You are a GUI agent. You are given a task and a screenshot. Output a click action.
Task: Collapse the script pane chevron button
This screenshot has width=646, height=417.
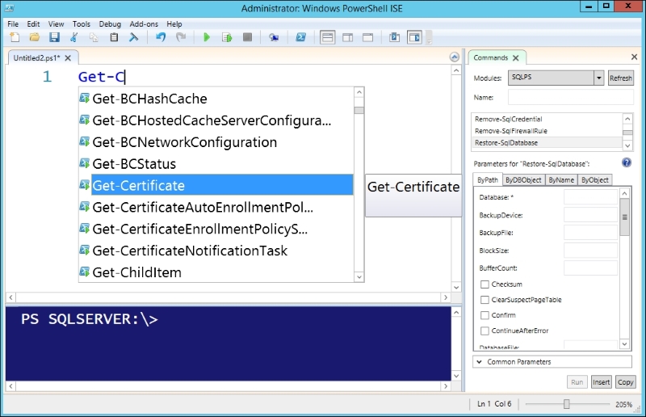(x=455, y=57)
